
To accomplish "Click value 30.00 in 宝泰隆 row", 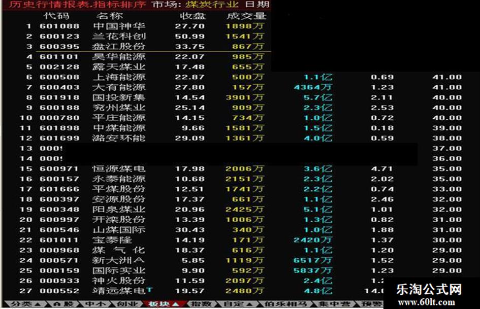I will coord(447,240).
